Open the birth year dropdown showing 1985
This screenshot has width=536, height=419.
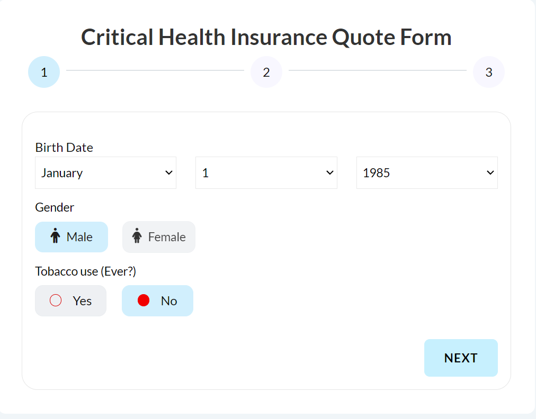[x=427, y=173]
